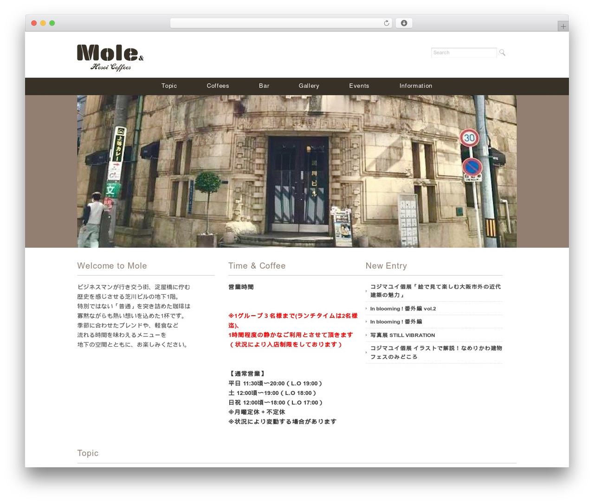This screenshot has height=503, width=594.
Task: Open the Topic menu item
Action: (169, 86)
